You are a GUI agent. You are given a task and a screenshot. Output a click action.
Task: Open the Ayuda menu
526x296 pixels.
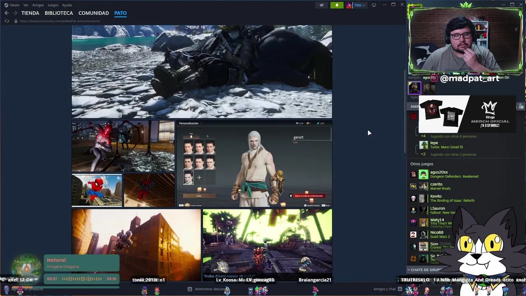click(67, 5)
